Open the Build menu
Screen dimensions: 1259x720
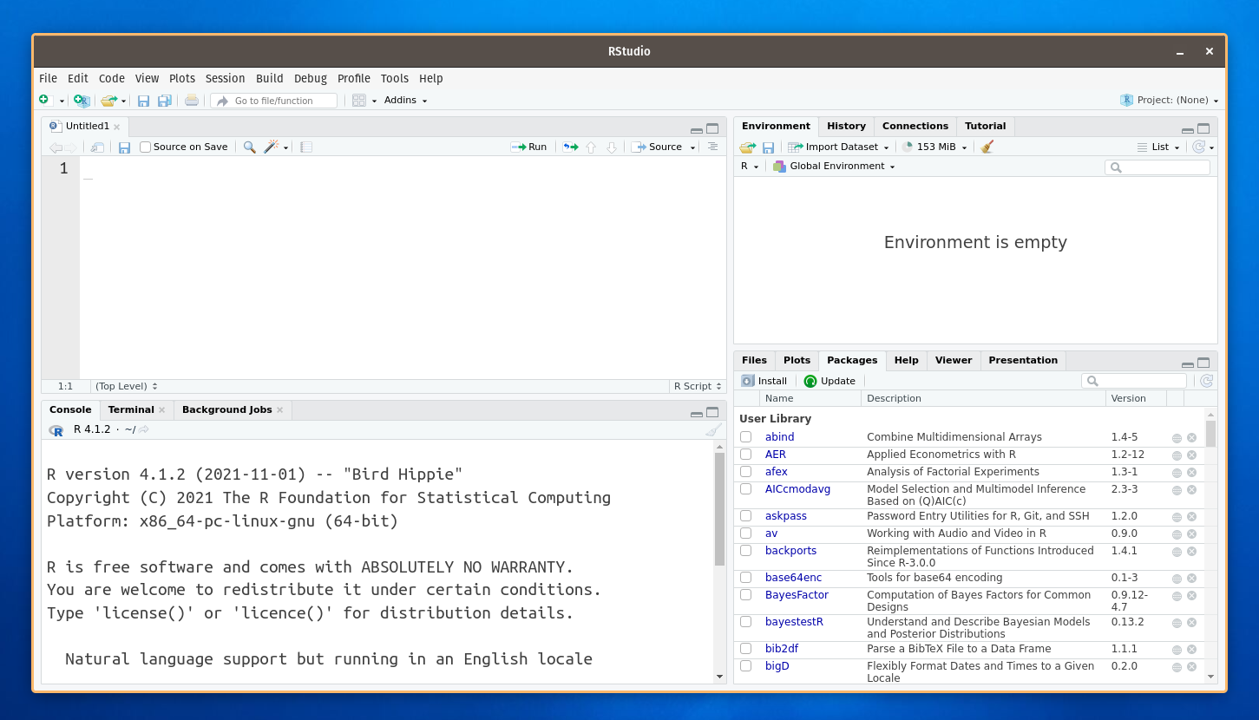pyautogui.click(x=270, y=79)
